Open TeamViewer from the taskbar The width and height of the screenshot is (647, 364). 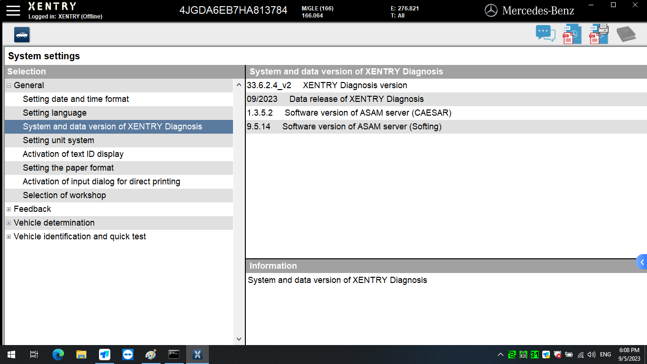coord(127,355)
